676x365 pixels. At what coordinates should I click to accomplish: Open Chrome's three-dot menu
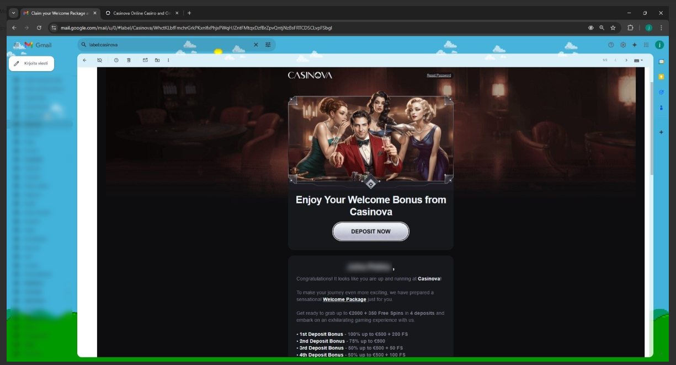point(661,28)
